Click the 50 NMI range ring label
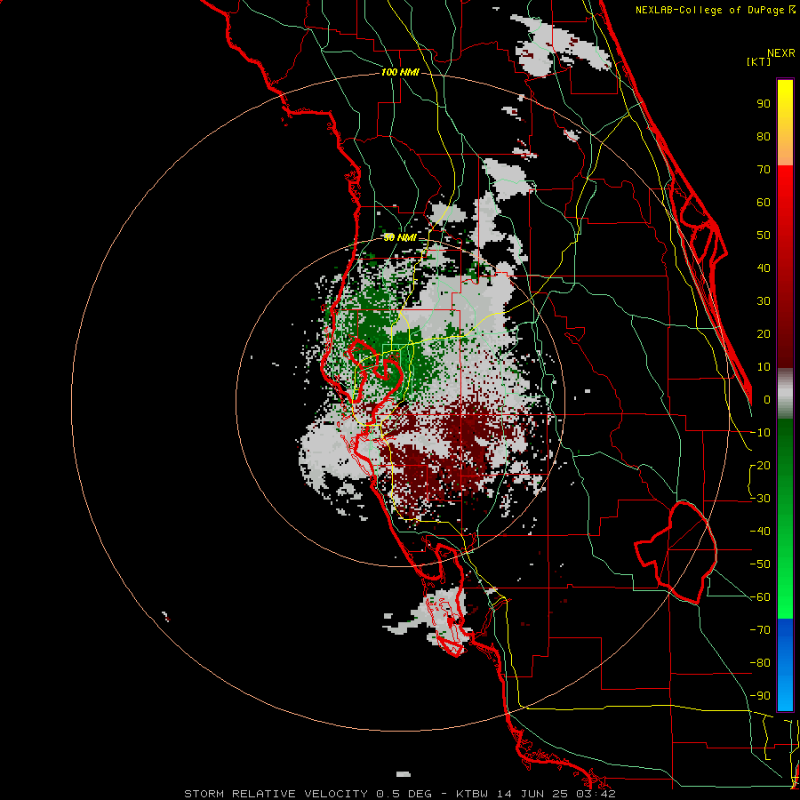 coord(399,237)
